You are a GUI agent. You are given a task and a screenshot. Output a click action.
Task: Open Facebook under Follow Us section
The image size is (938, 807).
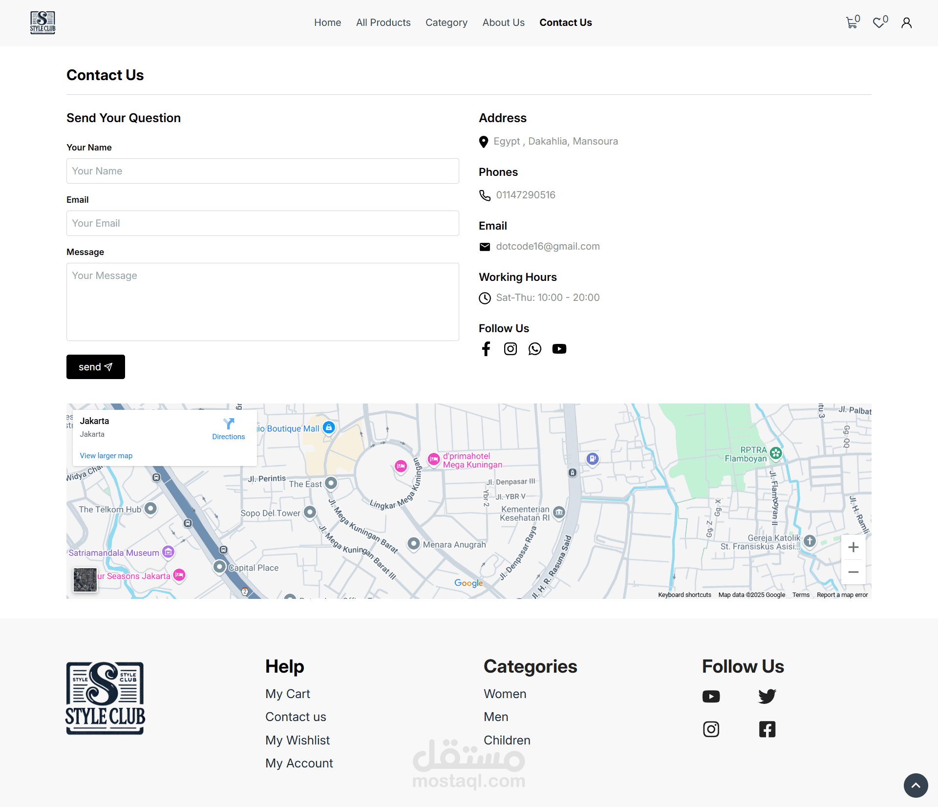click(486, 349)
